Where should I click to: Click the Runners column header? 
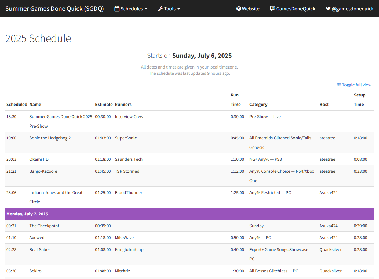(123, 104)
